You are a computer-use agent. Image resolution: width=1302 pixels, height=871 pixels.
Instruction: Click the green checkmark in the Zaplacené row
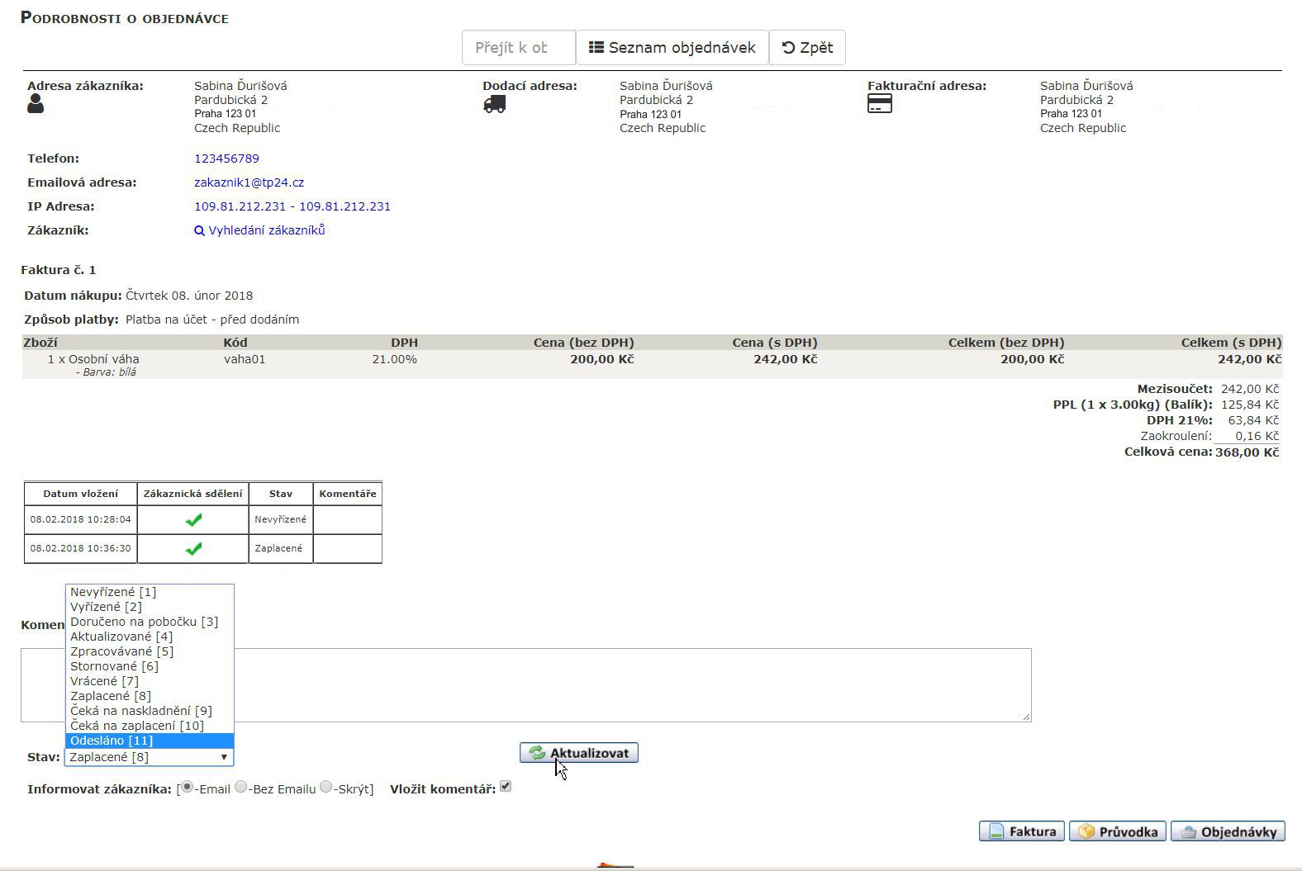point(193,549)
